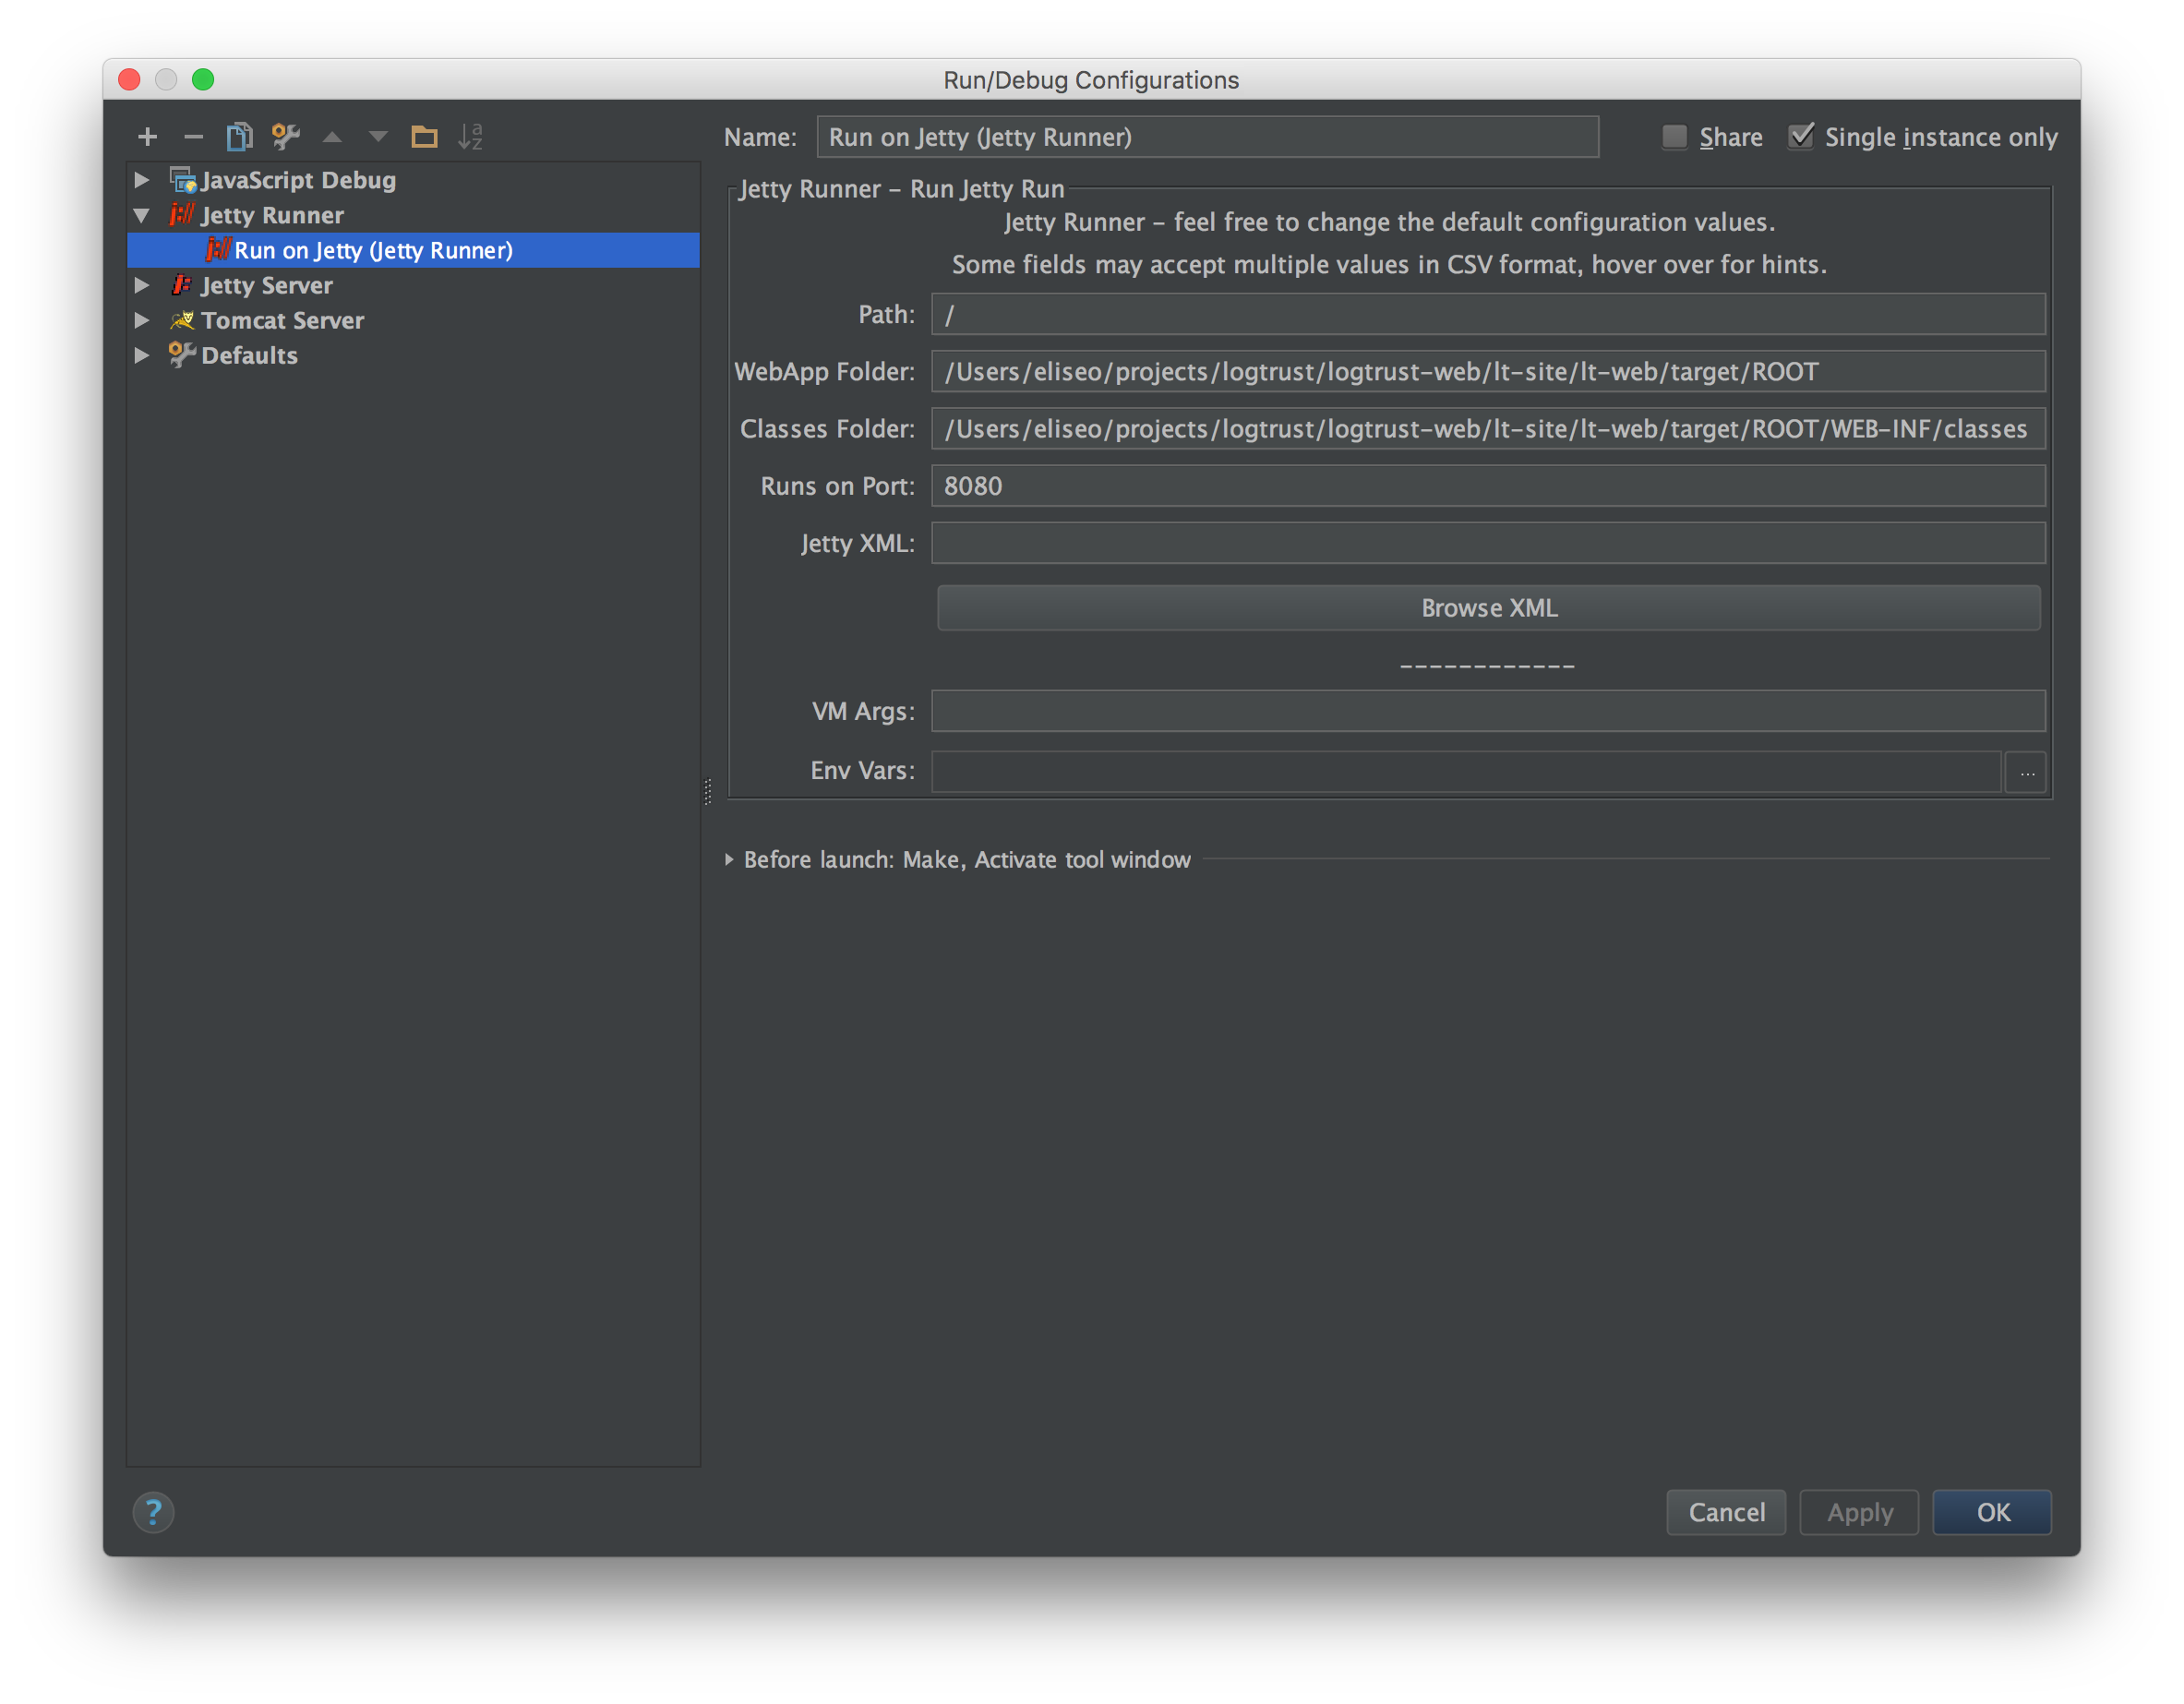Click the Defaults wrench icon
The width and height of the screenshot is (2184, 1704).
pos(182,355)
